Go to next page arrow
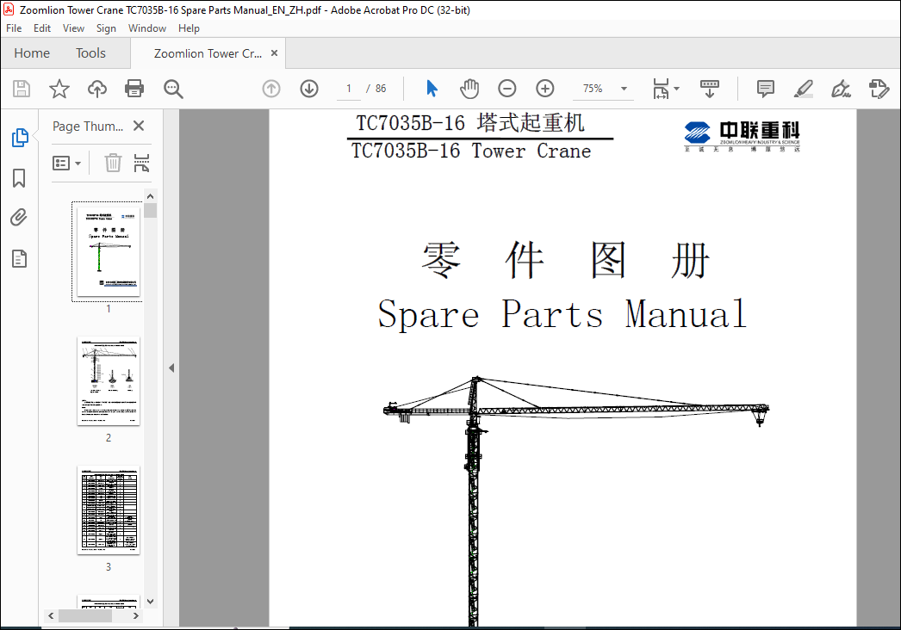 coord(309,89)
